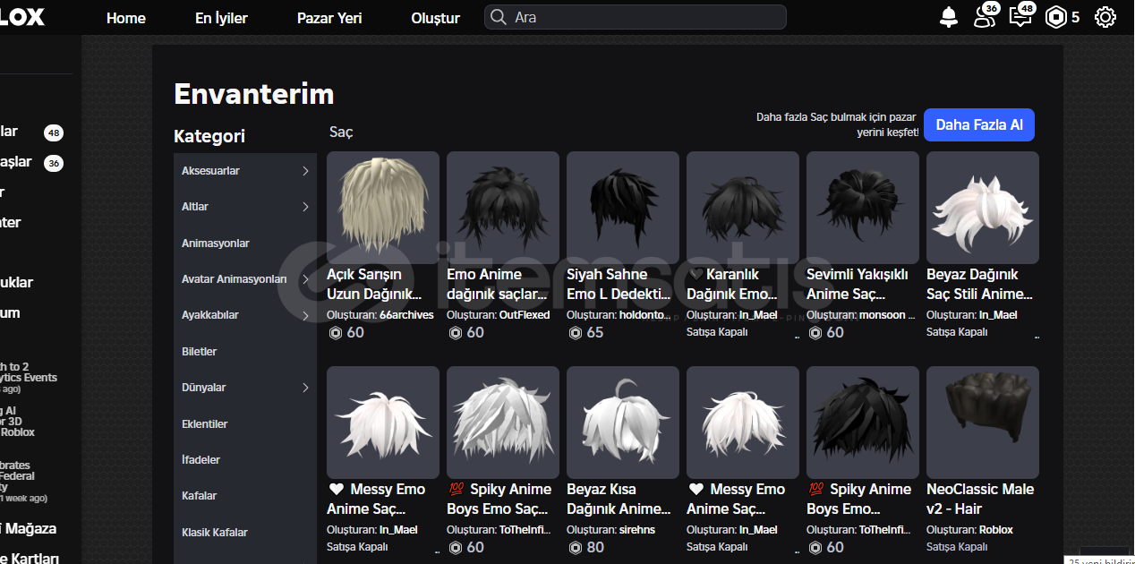Click the 'Daha fazla Saç bulmak için' hint text
The width and height of the screenshot is (1135, 564).
tap(838, 124)
